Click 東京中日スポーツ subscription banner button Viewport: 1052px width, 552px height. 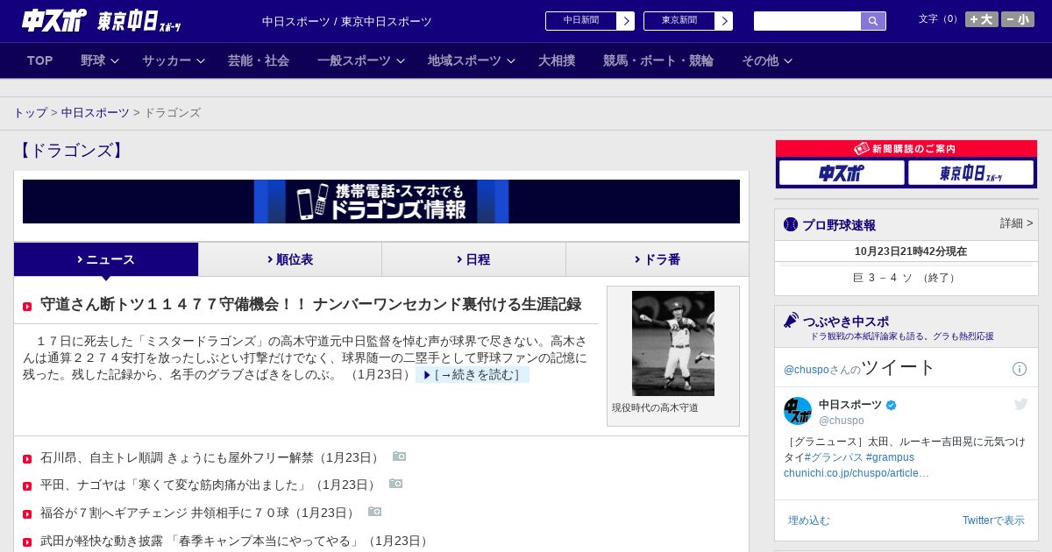[970, 173]
